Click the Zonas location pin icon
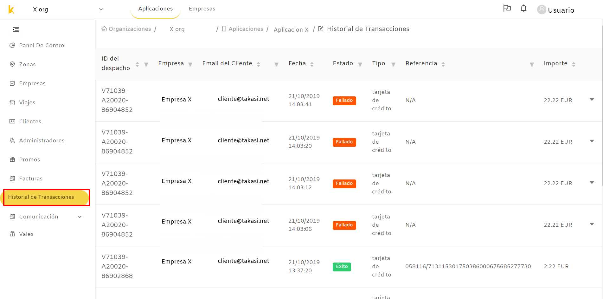Image resolution: width=603 pixels, height=299 pixels. [12, 64]
